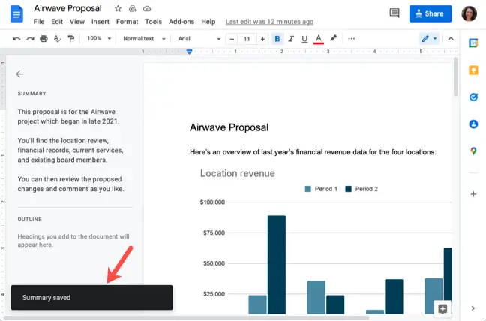The image size is (486, 321).
Task: Open the Arial font dropdown
Action: click(x=199, y=39)
